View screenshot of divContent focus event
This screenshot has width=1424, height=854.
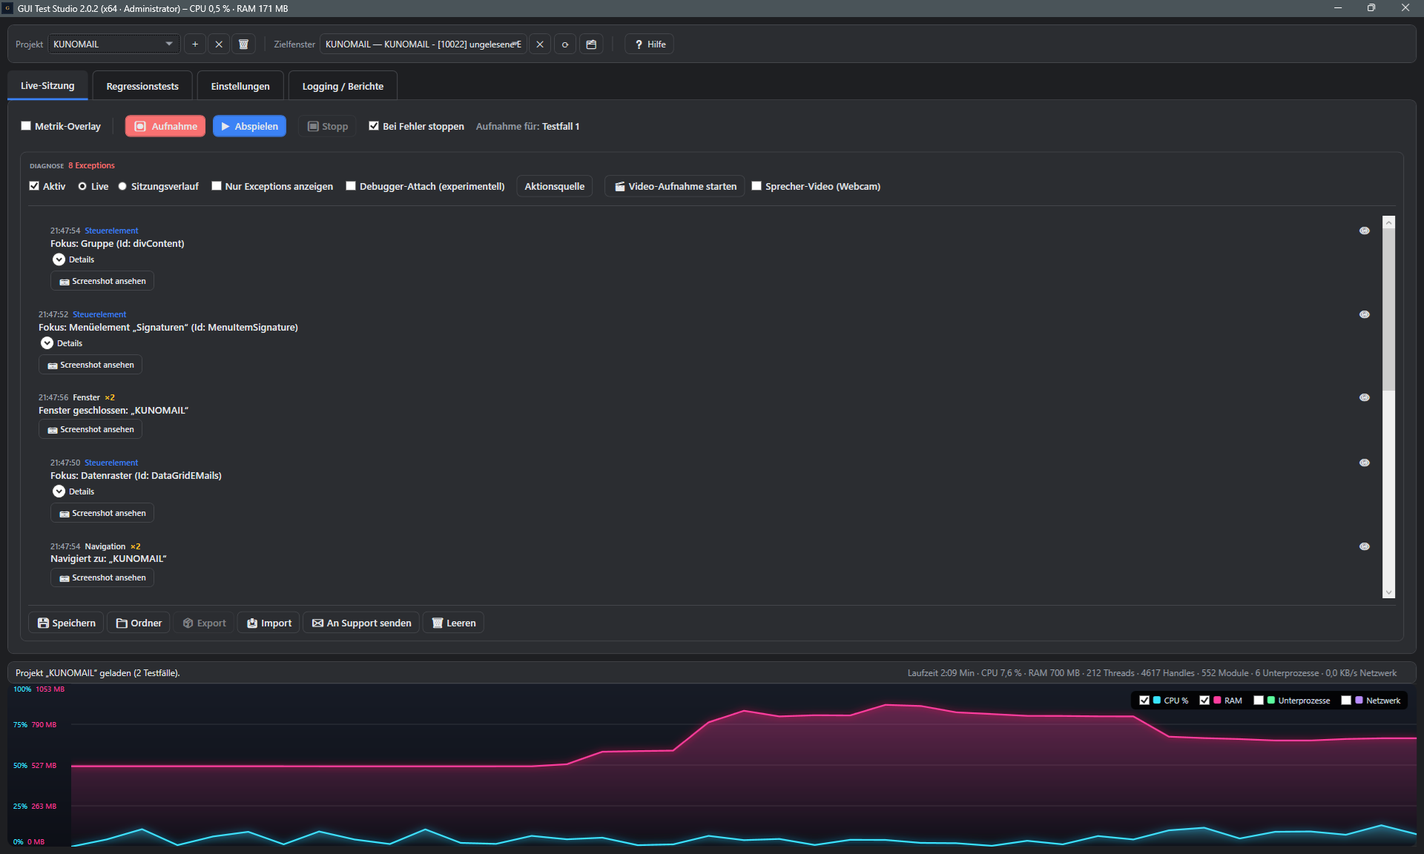[x=102, y=281]
